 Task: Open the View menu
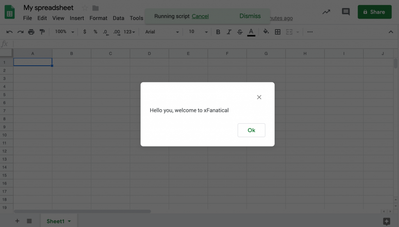coord(58,18)
